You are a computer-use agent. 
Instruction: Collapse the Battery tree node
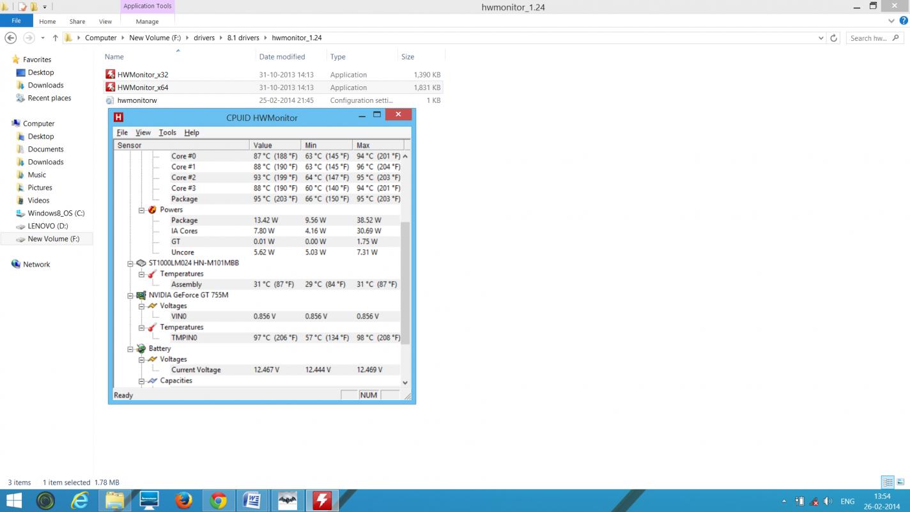(x=130, y=349)
